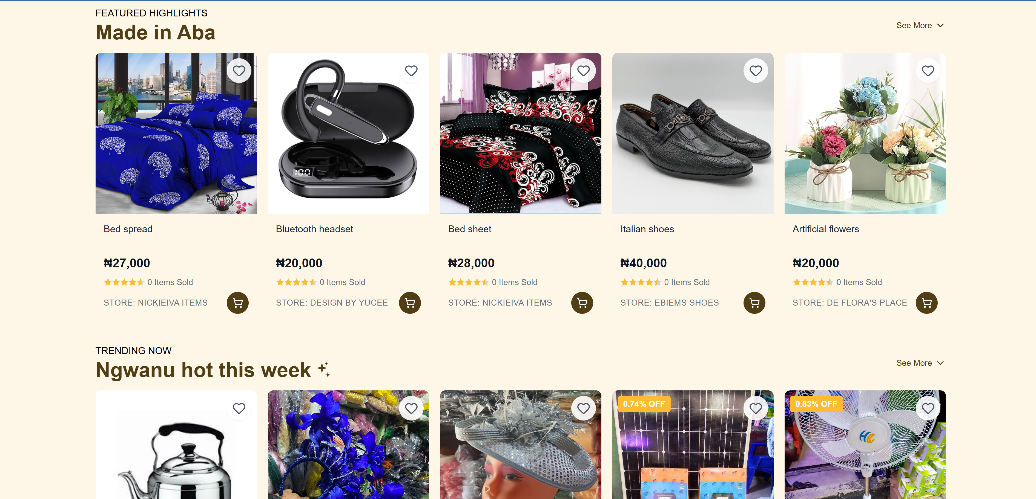Add the Italian shoes to favorites
This screenshot has width=1036, height=499.
pyautogui.click(x=756, y=70)
